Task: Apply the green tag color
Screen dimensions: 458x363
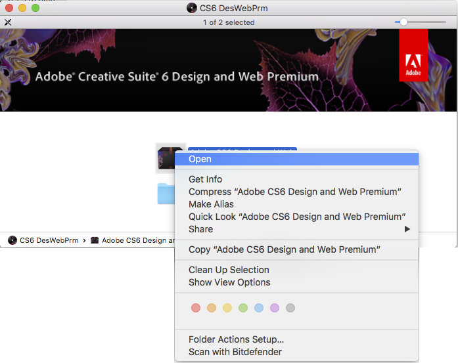Action: tap(243, 308)
